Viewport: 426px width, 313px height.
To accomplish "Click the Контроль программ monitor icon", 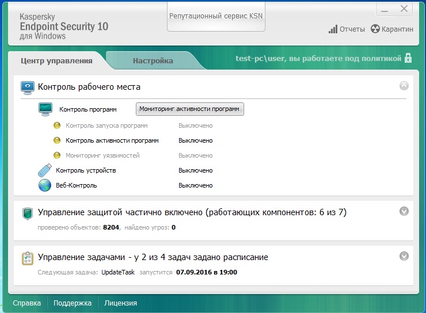I will [45, 109].
